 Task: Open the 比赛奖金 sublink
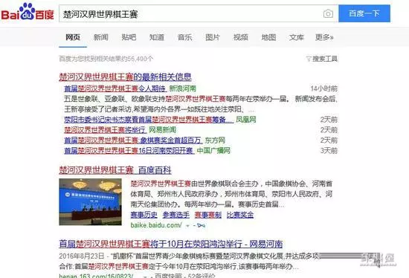(x=240, y=215)
